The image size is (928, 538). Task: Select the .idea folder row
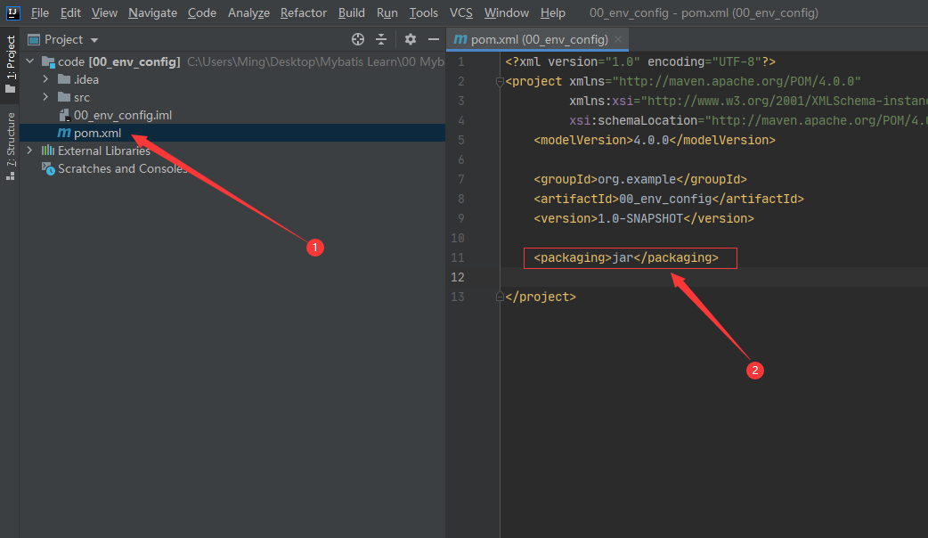232,79
